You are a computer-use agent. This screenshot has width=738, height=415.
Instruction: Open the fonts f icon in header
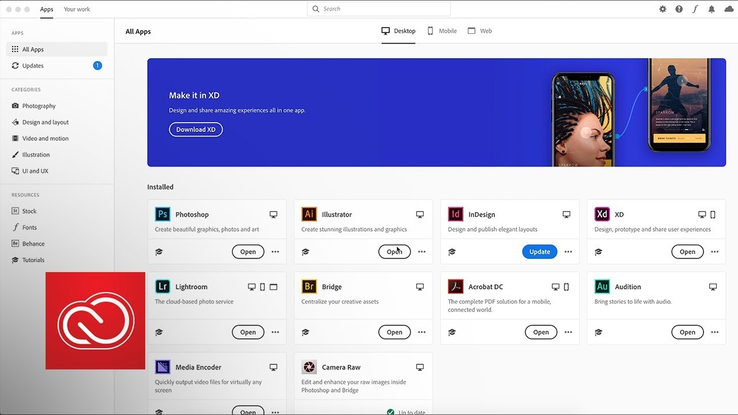point(695,9)
